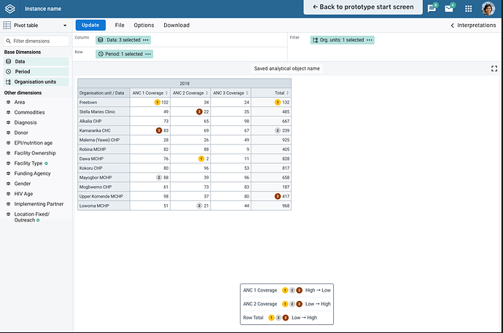Click the fullscreen expand icon
The image size is (503, 333).
coord(494,68)
